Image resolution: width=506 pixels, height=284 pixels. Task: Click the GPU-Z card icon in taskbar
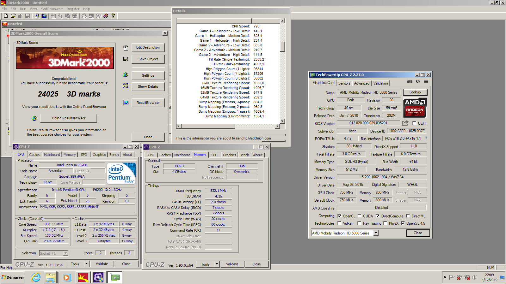pyautogui.click(x=115, y=277)
